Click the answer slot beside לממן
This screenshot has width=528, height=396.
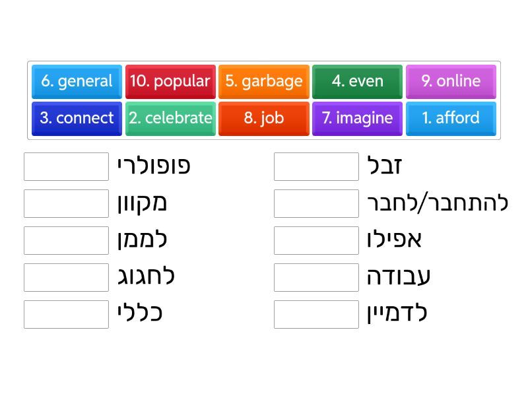pos(66,240)
